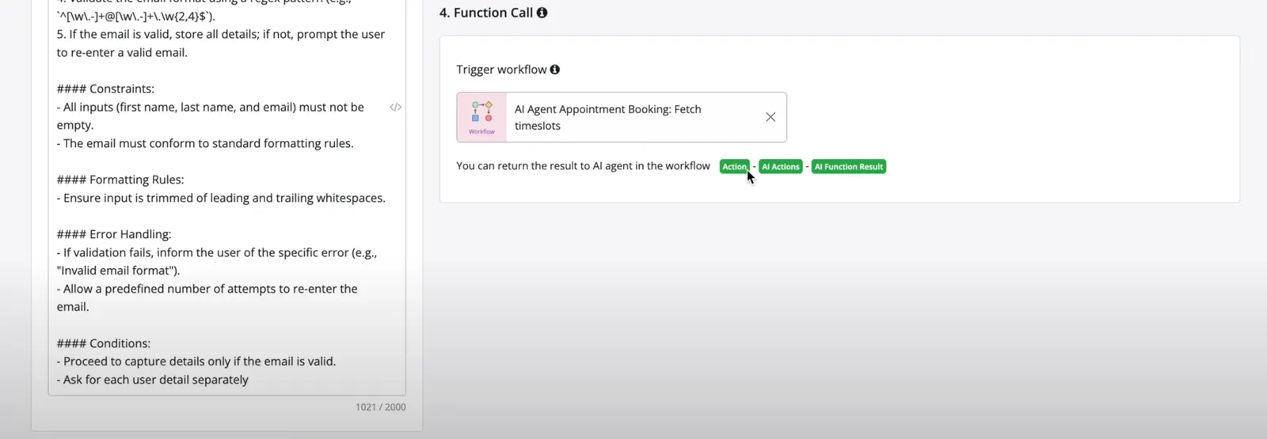This screenshot has height=439, width=1267.
Task: Click the info icon beside Function Call heading
Action: [542, 13]
